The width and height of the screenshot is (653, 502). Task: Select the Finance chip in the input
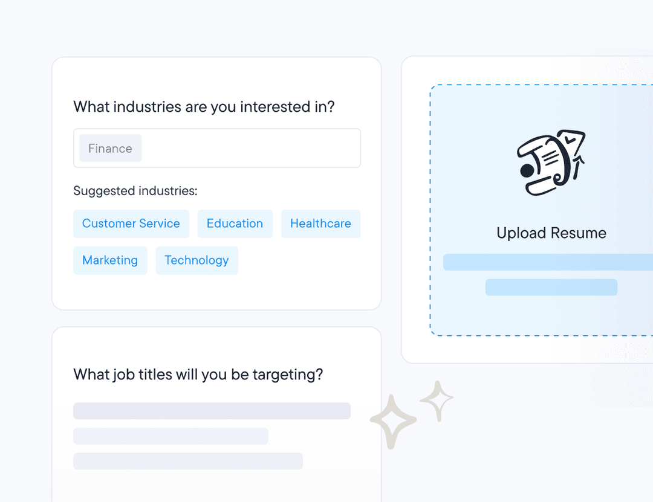coord(110,149)
